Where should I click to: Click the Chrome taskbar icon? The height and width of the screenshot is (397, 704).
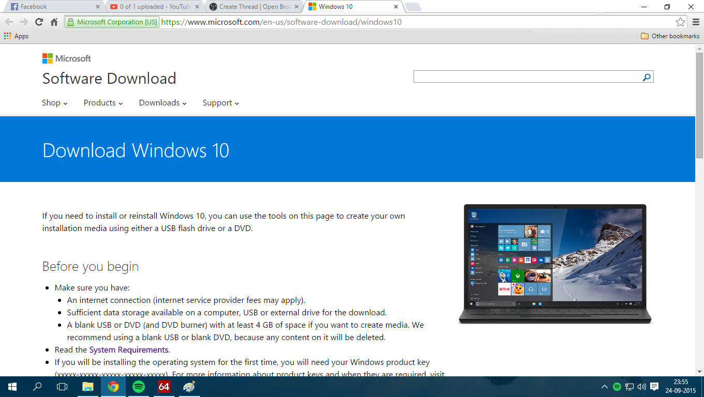pyautogui.click(x=113, y=387)
